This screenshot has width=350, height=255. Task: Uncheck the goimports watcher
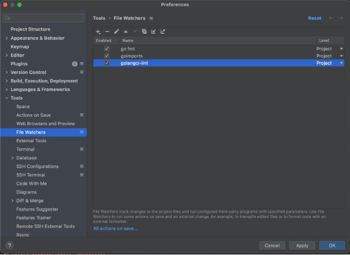pos(107,56)
